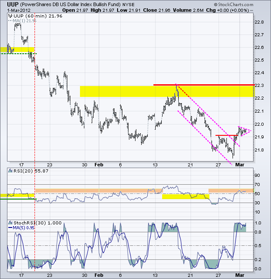Click the large yellow resistance zone near 22.25

point(167,91)
